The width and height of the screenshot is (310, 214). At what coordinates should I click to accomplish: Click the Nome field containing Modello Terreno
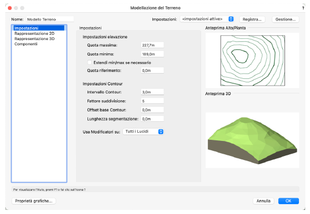50,19
